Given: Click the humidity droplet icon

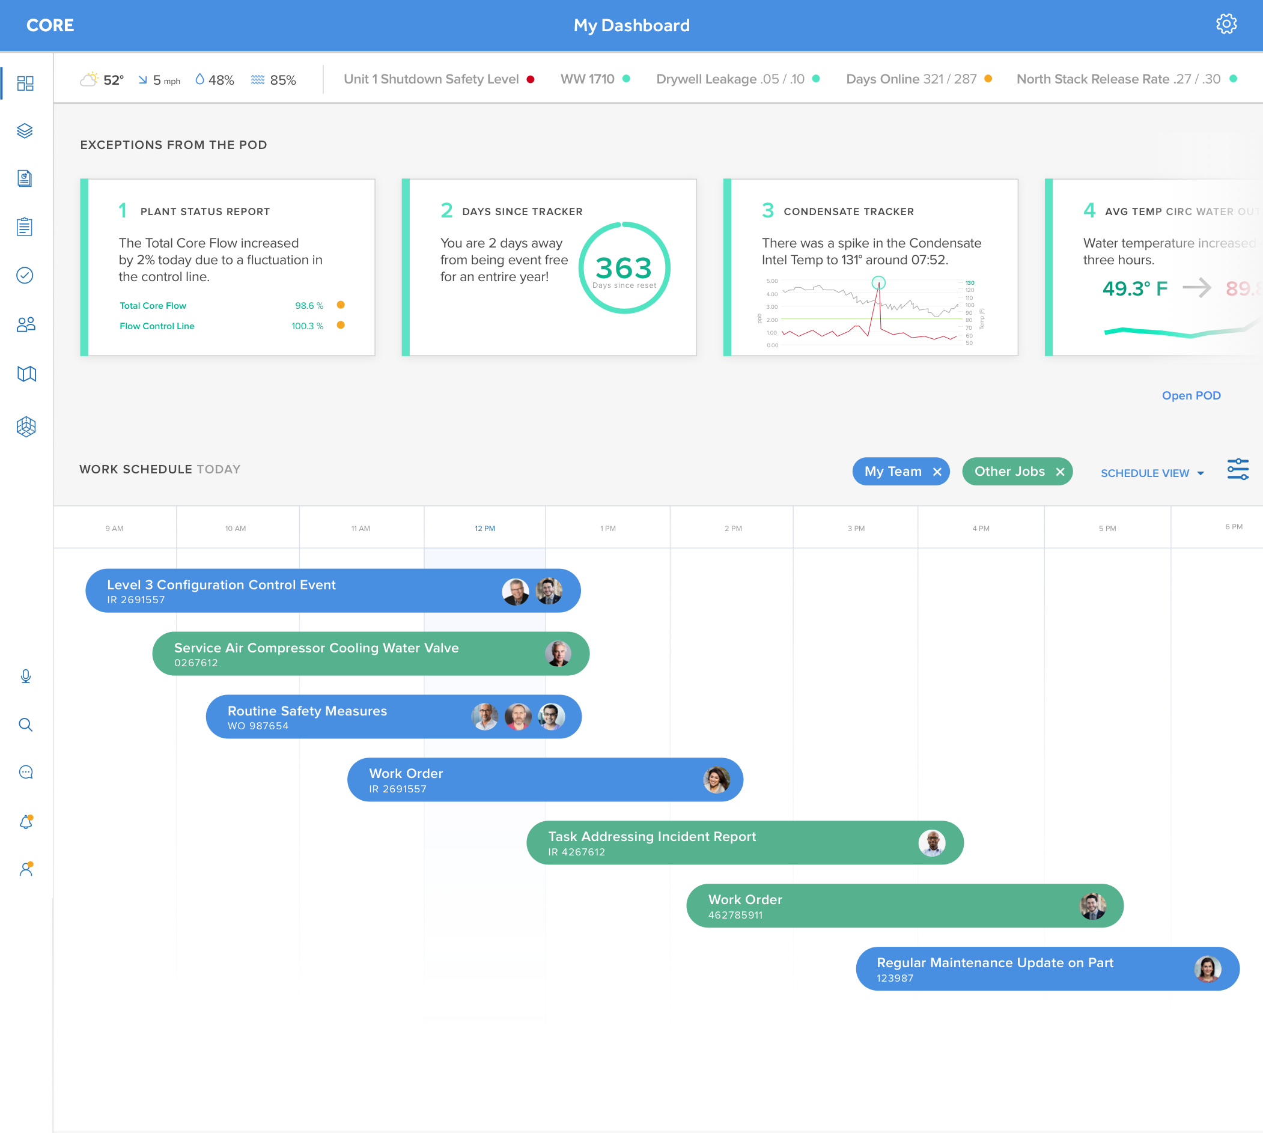Looking at the screenshot, I should point(199,79).
